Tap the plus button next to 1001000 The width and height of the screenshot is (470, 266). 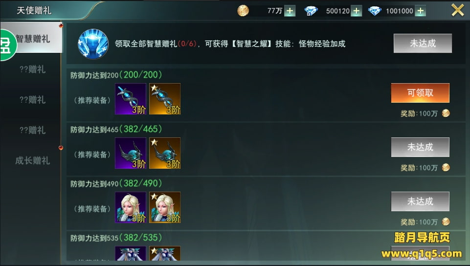tap(420, 11)
